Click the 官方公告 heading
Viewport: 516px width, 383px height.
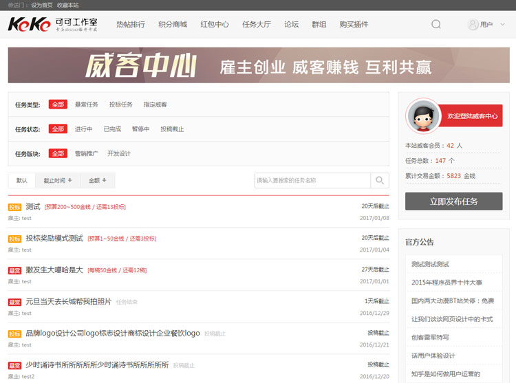click(x=420, y=242)
